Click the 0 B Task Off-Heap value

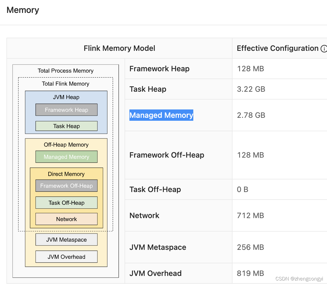coord(243,190)
